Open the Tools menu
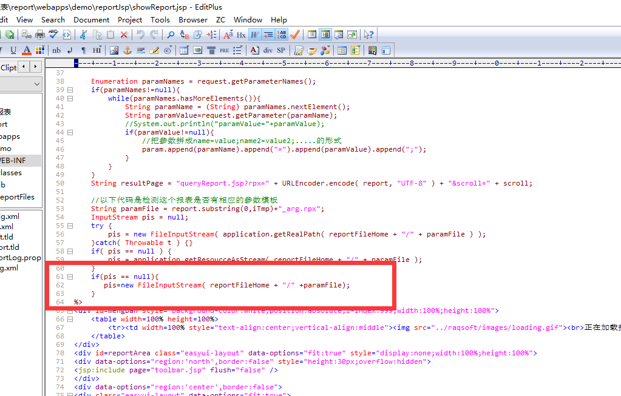The width and height of the screenshot is (621, 396). 160,20
